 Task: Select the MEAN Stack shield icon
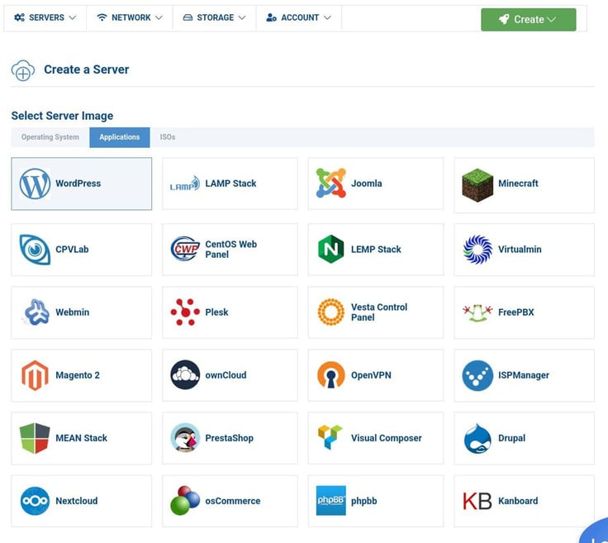pyautogui.click(x=35, y=438)
